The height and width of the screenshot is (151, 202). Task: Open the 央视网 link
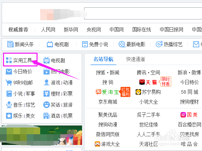94,30
